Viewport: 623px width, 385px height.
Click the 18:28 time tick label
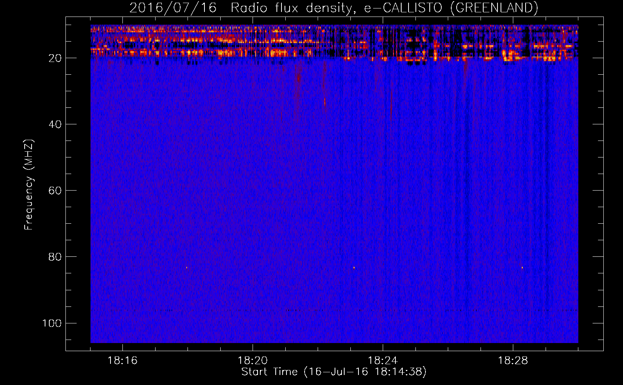tap(513, 361)
